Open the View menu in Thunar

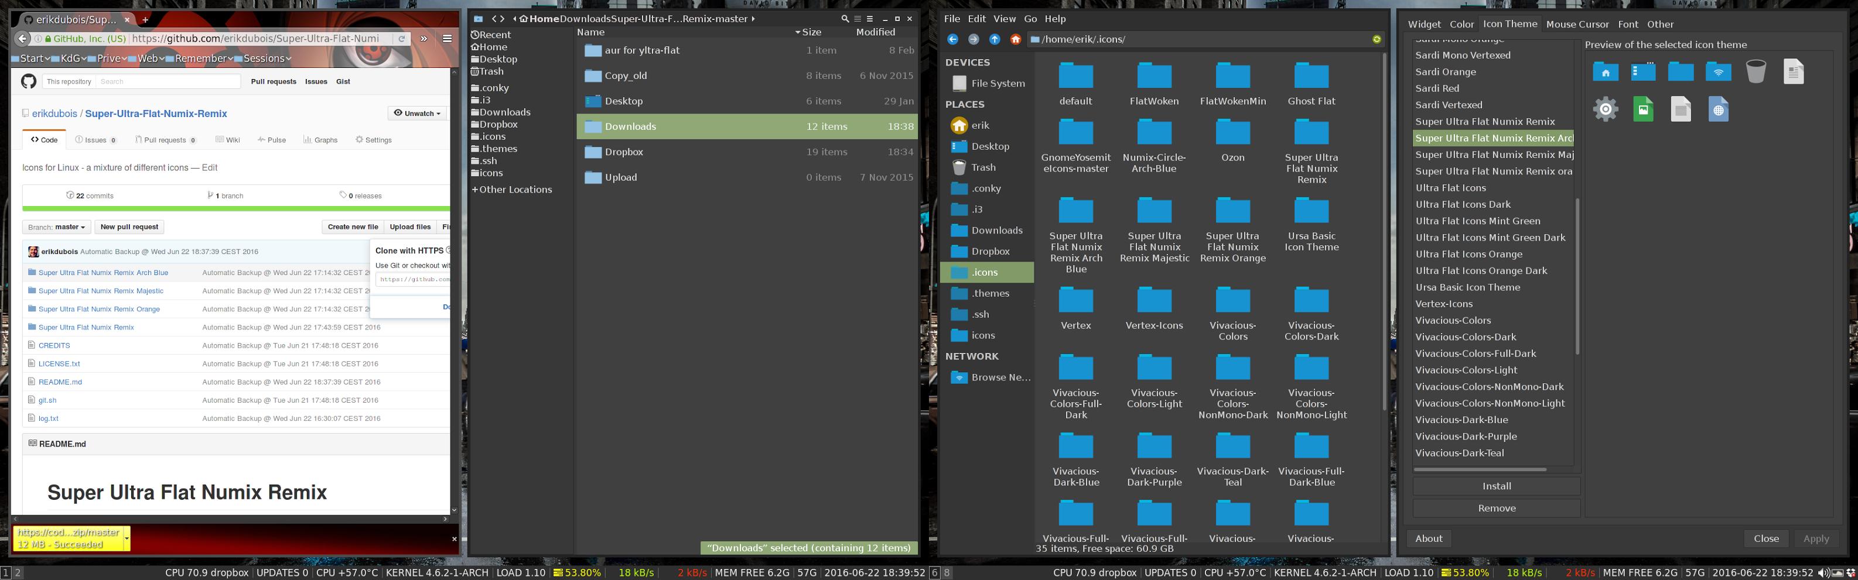1004,19
